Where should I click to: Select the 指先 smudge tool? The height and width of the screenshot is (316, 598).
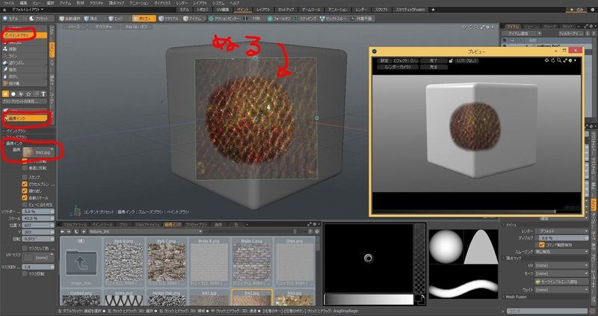[25, 69]
